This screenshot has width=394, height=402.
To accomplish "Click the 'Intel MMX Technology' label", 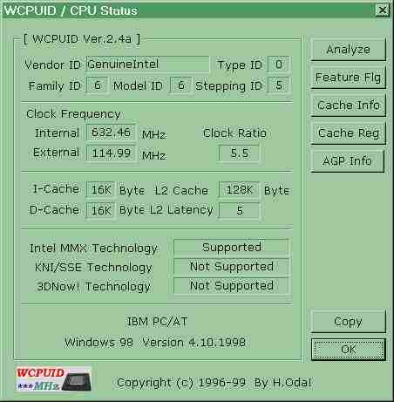I will tap(93, 249).
